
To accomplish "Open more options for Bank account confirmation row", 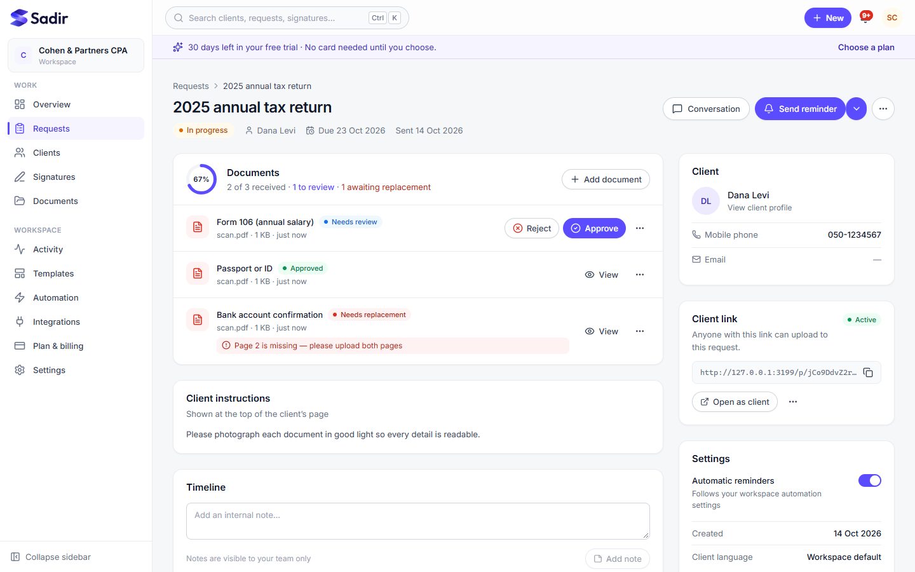I will 640,331.
